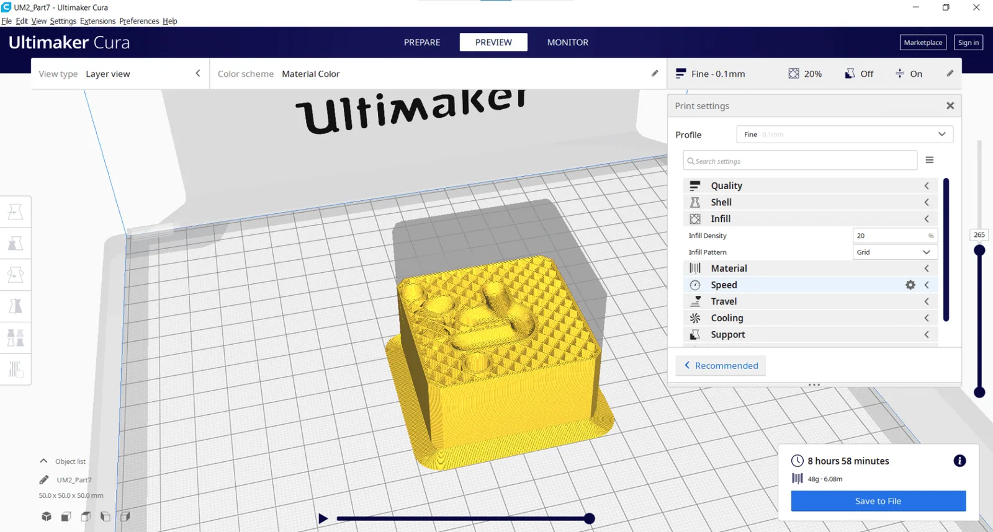The height and width of the screenshot is (532, 993).
Task: Click the print settings summary pencil icon
Action: [950, 73]
